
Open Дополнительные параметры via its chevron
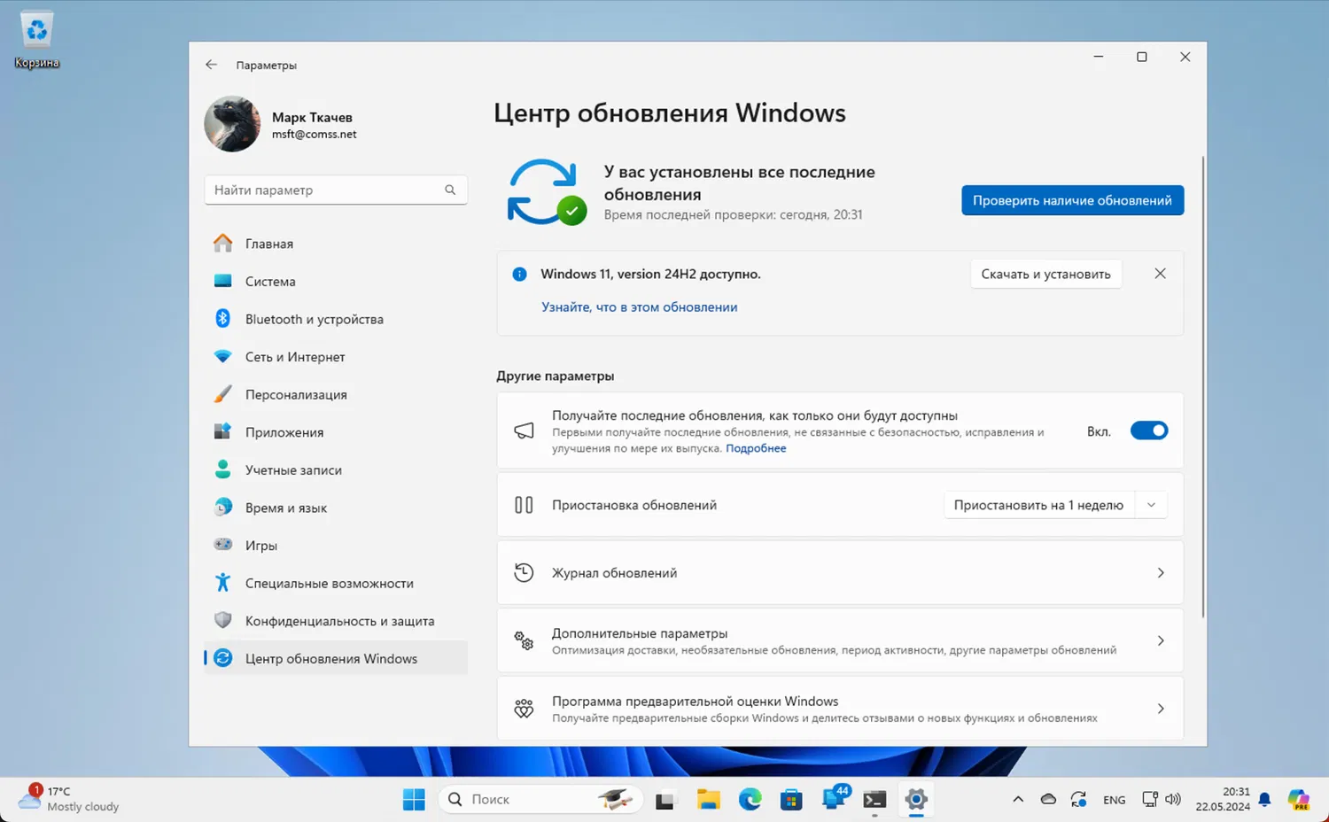(1161, 640)
